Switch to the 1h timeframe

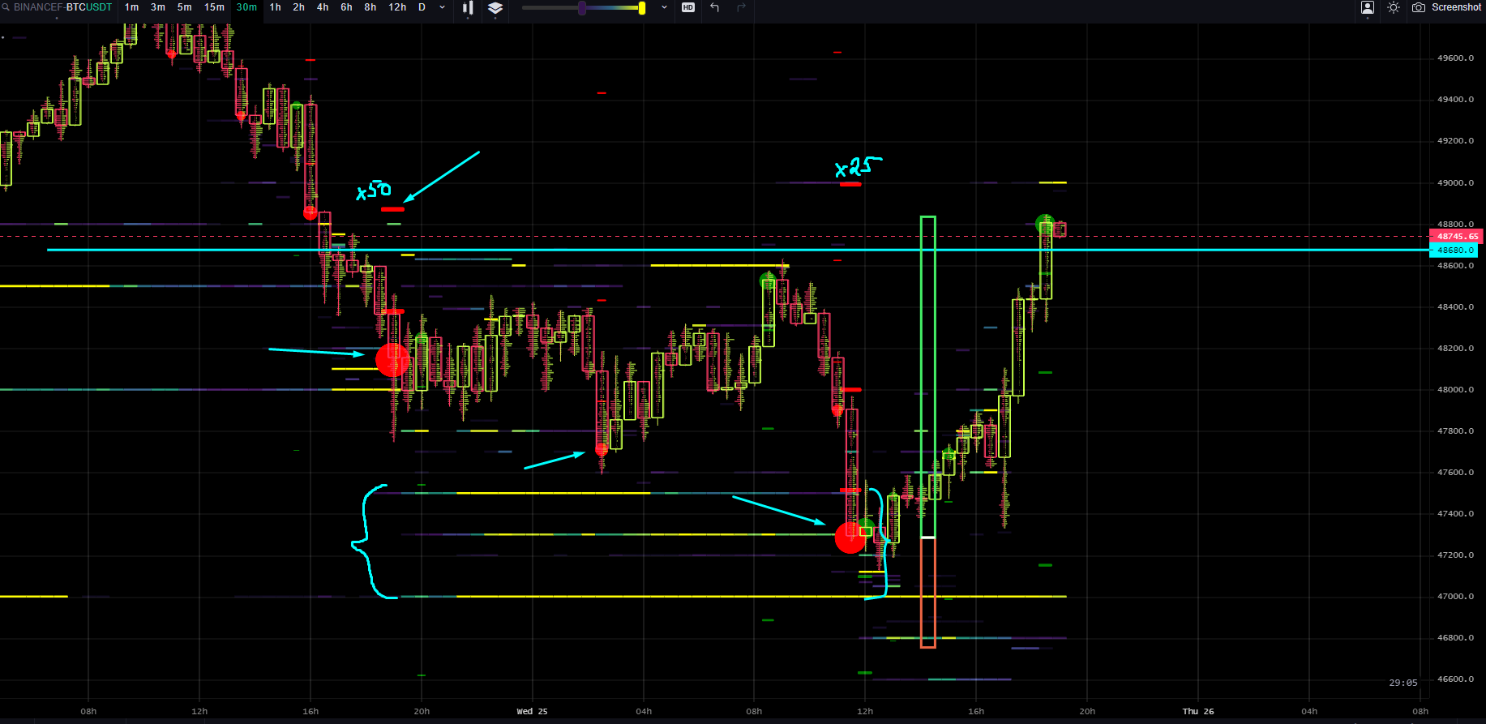point(276,7)
